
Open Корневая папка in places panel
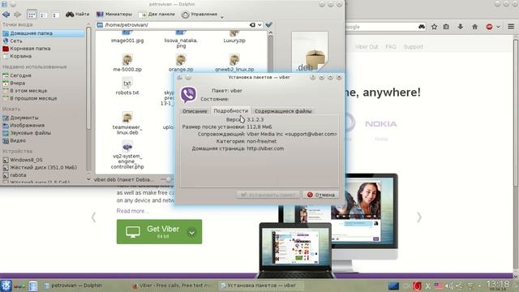point(27,49)
